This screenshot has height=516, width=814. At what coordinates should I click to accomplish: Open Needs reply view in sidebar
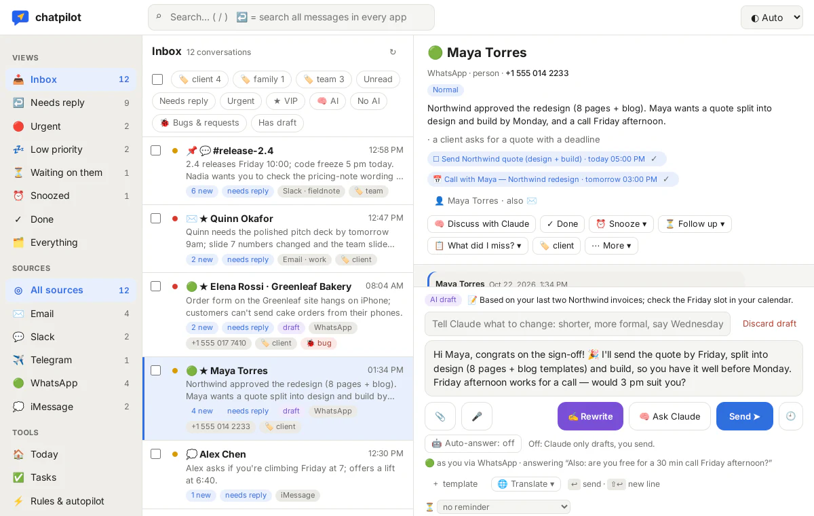pyautogui.click(x=71, y=103)
